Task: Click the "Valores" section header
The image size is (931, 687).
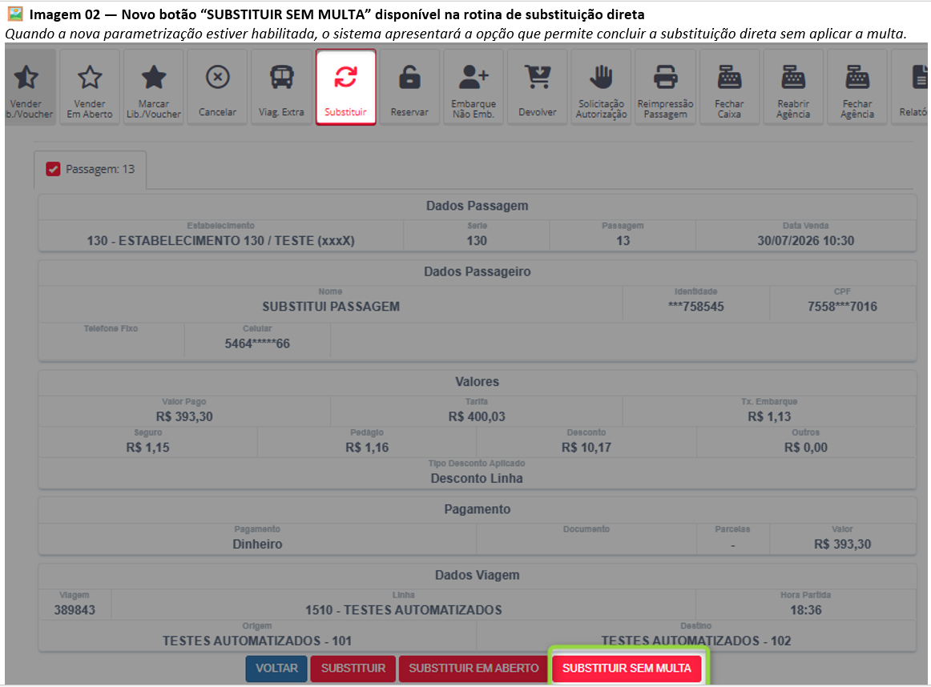Action: pos(478,381)
